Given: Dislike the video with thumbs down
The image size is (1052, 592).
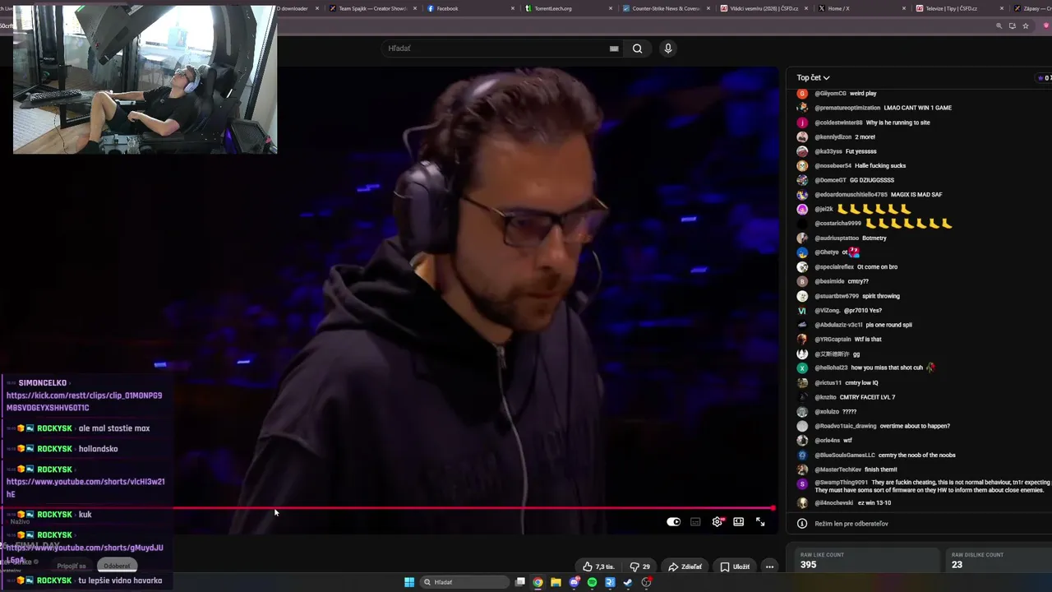Looking at the screenshot, I should coord(639,567).
